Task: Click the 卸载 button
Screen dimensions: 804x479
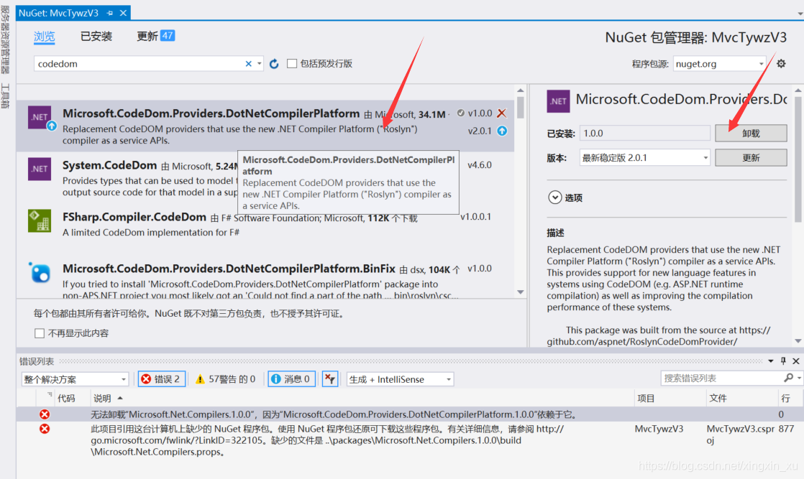Action: click(x=750, y=133)
